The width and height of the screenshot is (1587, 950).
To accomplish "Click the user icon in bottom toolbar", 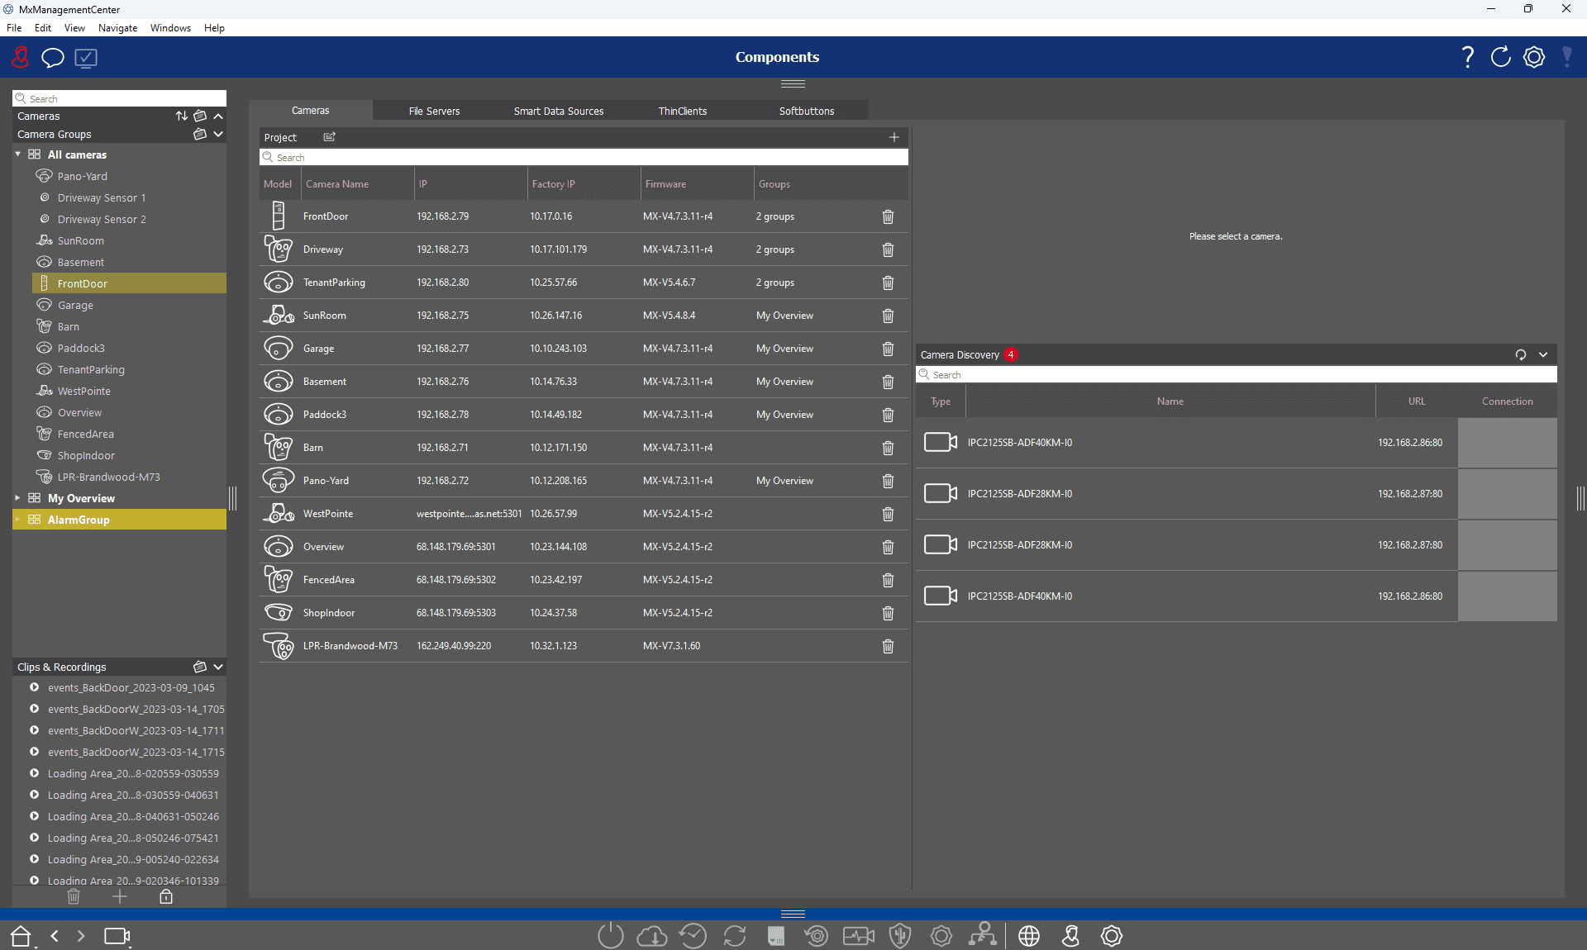I will [x=1070, y=935].
